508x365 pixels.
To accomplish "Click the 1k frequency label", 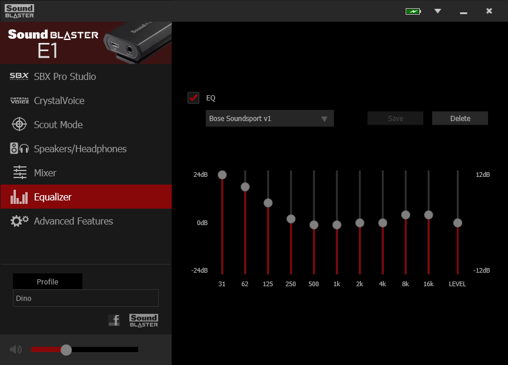I will pos(337,284).
